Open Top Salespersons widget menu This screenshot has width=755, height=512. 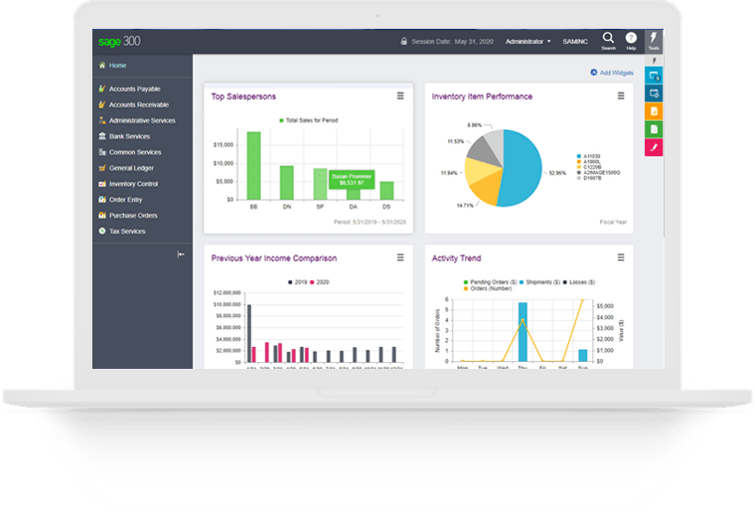400,95
